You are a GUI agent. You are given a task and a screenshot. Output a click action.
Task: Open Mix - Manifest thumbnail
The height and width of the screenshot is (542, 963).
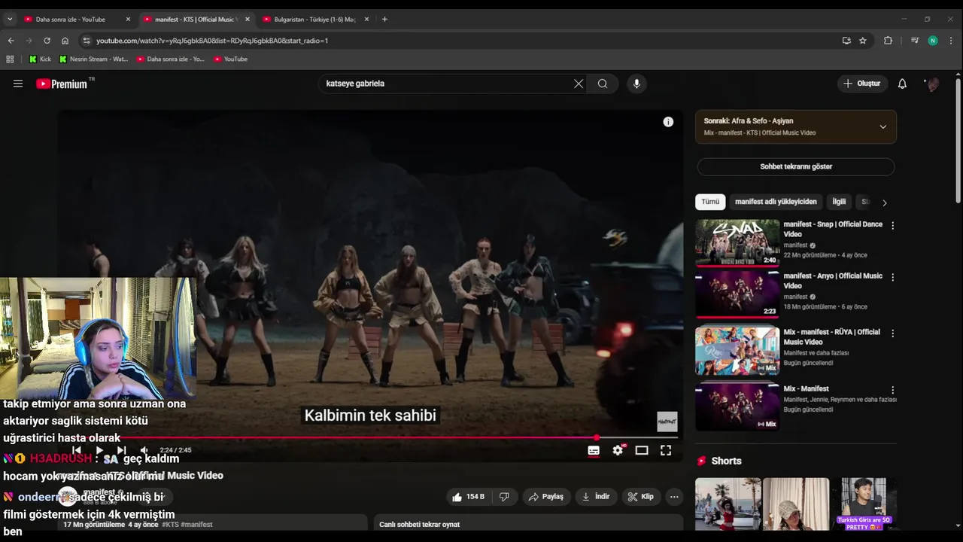tap(737, 407)
